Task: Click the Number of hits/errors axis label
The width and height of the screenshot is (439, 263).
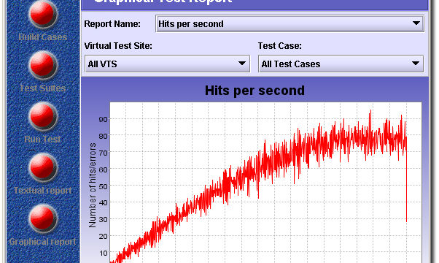Action: pyautogui.click(x=92, y=185)
